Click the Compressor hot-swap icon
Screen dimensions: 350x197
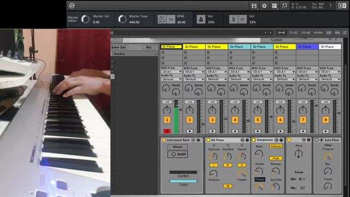(276, 140)
